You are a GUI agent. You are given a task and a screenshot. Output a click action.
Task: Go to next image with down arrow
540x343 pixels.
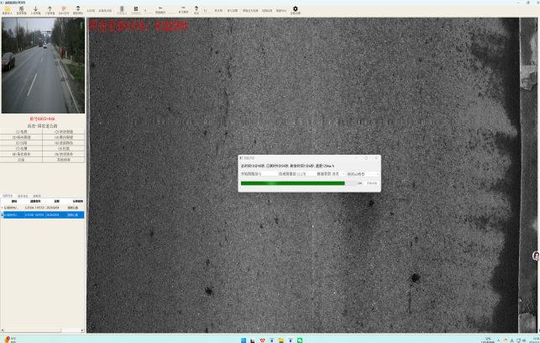pos(35,10)
